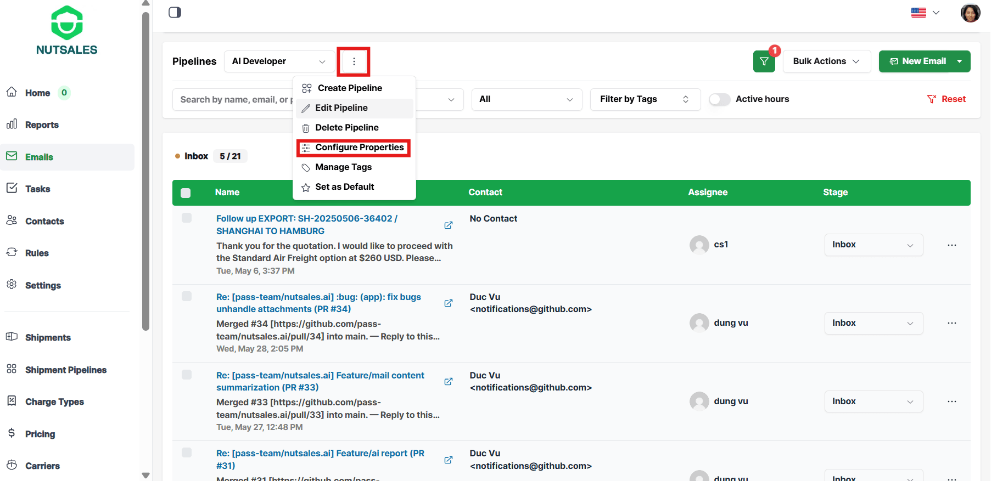Click the three-dot pipeline options button

(354, 61)
